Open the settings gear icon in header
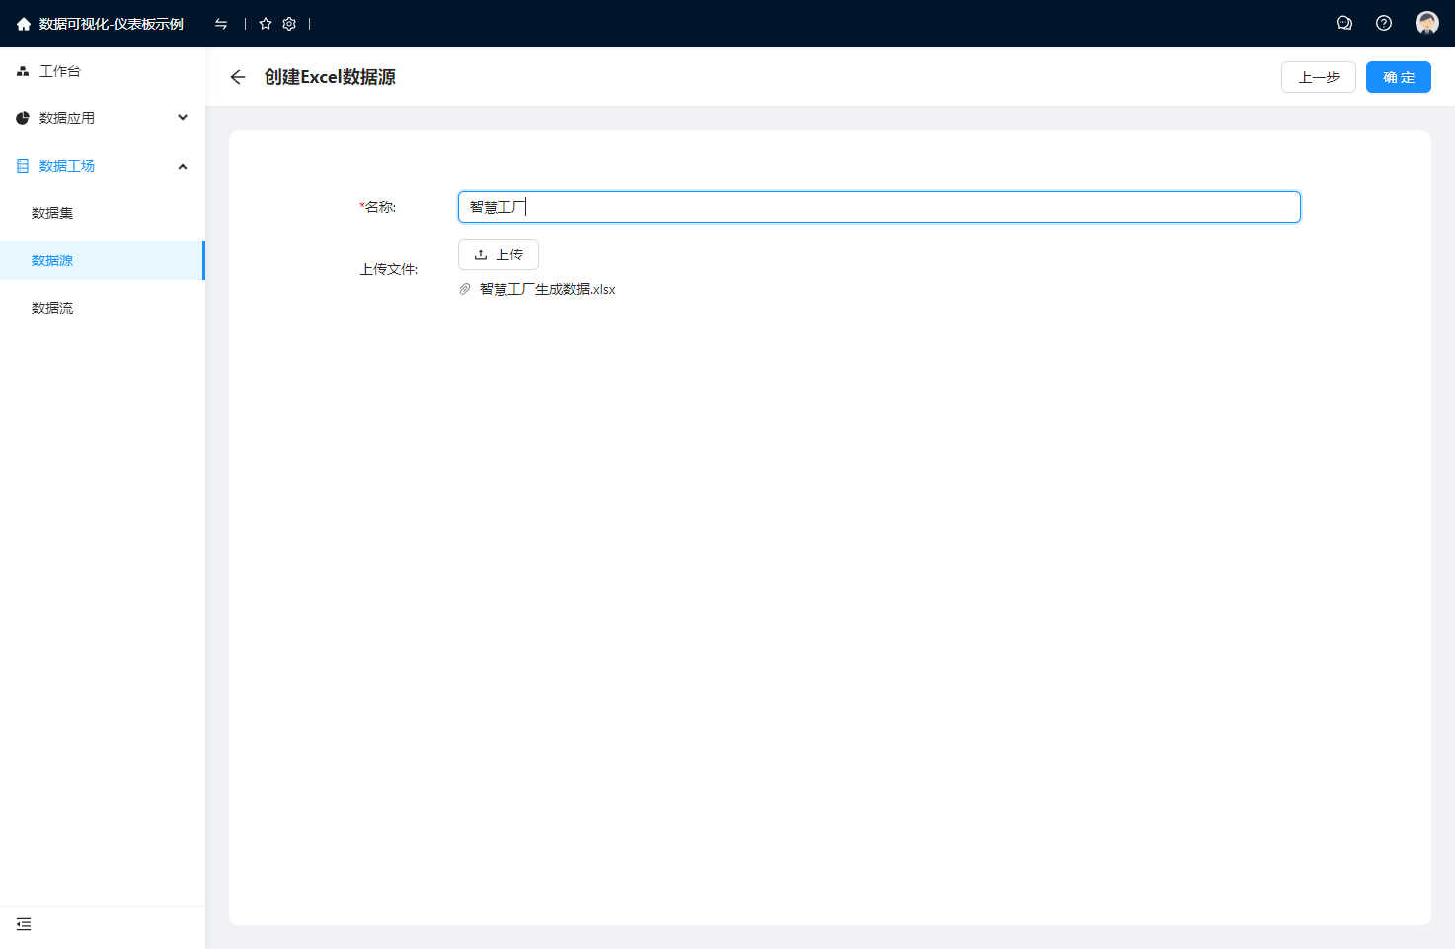This screenshot has height=949, width=1455. (289, 24)
